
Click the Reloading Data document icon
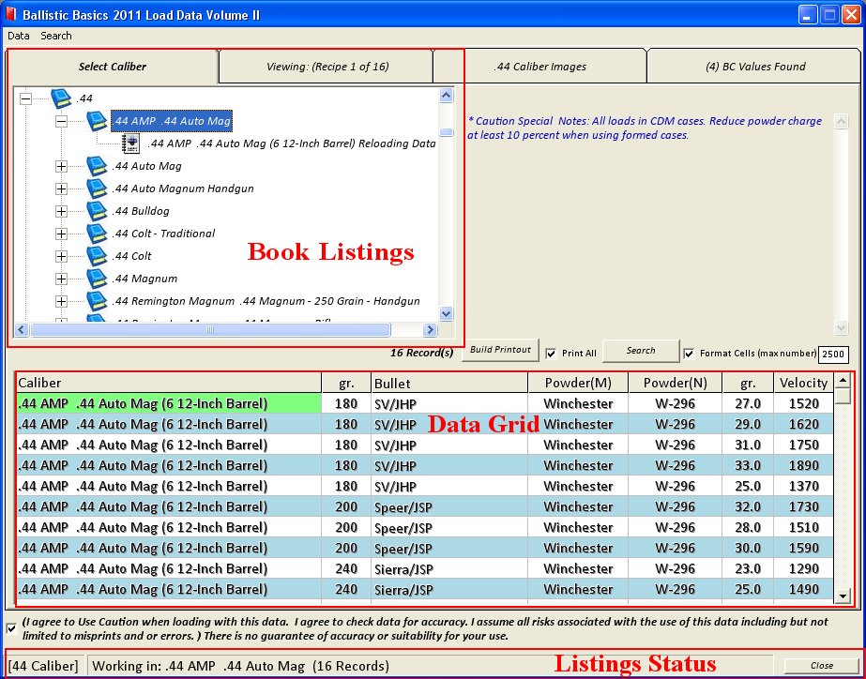tap(131, 143)
